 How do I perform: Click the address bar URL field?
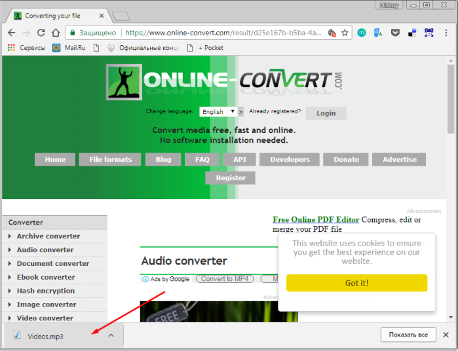(223, 33)
